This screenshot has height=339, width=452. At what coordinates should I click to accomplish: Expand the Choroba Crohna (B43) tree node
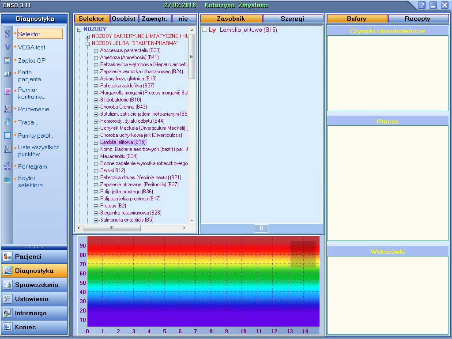[96, 107]
